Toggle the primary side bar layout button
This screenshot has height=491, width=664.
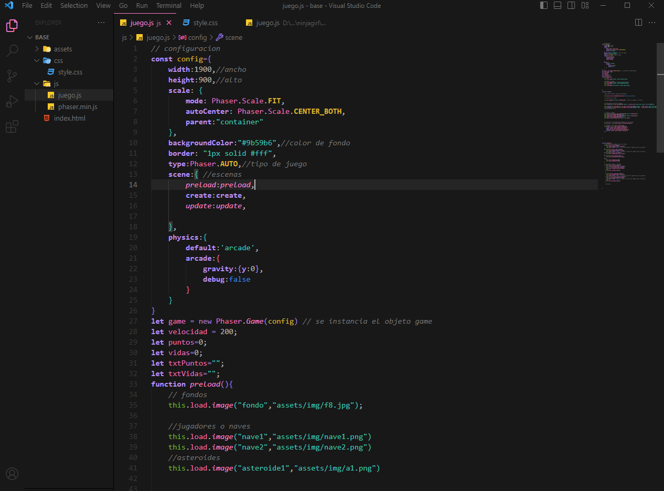coord(544,6)
